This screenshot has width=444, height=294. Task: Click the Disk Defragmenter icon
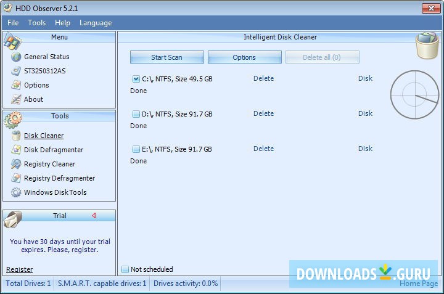point(16,150)
